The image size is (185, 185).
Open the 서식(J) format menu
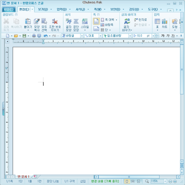(x=80, y=9)
